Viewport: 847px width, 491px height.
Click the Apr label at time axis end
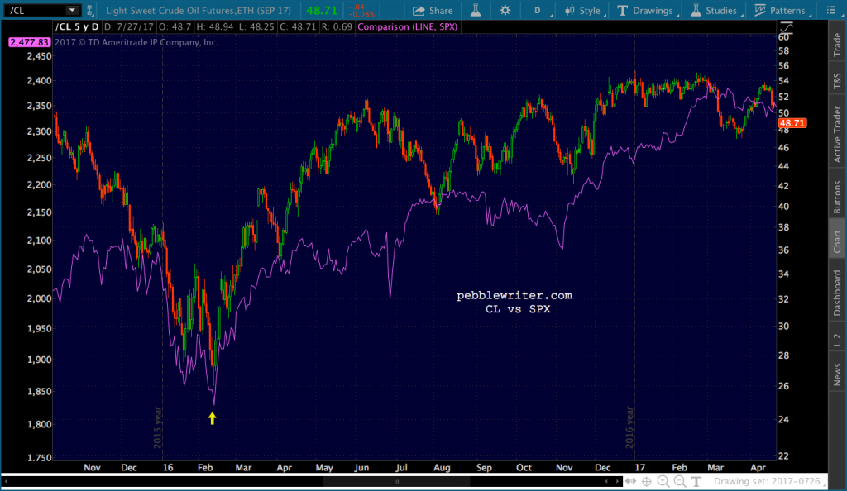click(758, 467)
